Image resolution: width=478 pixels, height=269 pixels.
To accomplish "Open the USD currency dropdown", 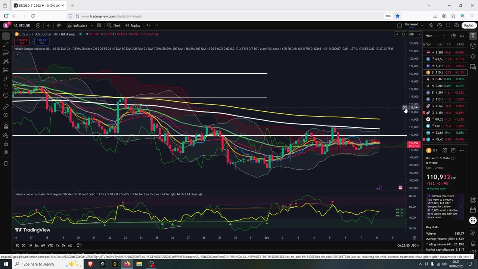I will pos(414,34).
